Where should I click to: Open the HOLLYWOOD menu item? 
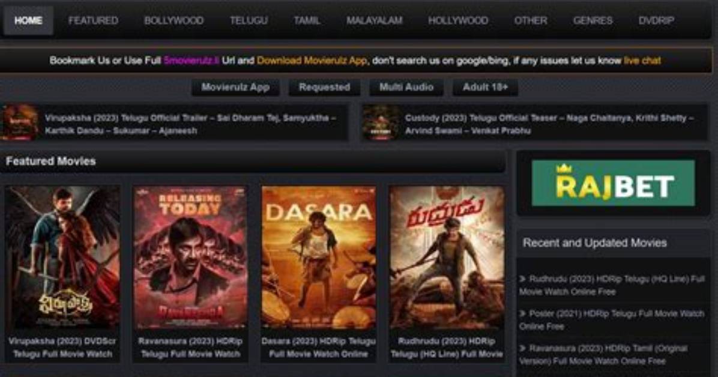(458, 20)
